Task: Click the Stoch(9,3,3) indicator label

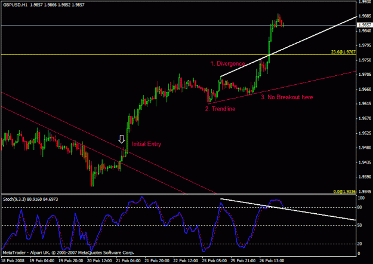Action: 30,199
